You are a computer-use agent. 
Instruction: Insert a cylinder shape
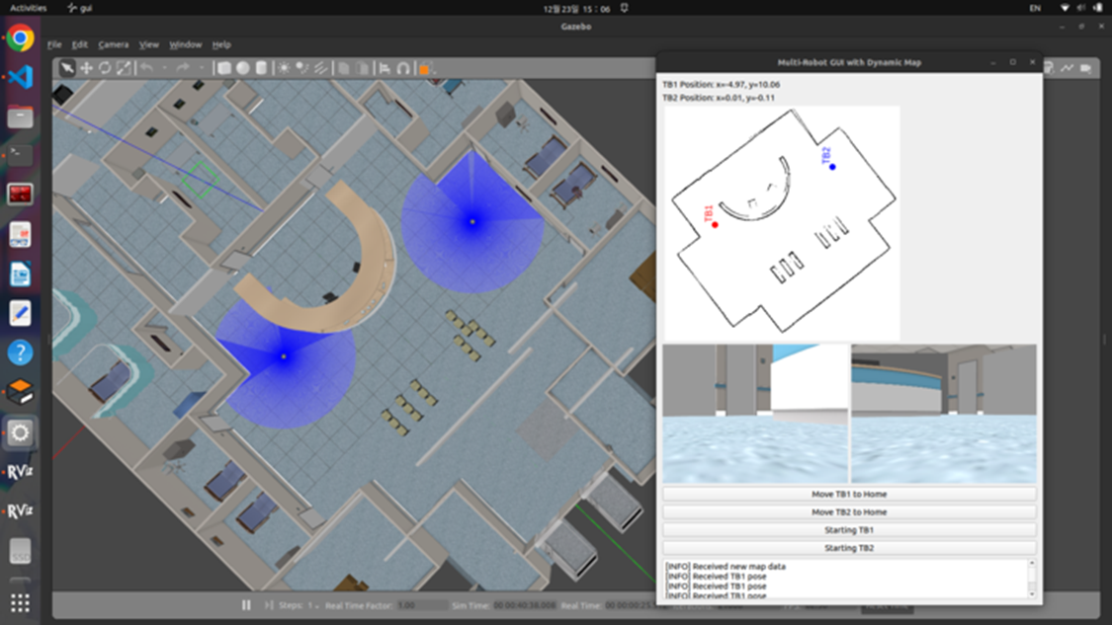[x=261, y=69]
